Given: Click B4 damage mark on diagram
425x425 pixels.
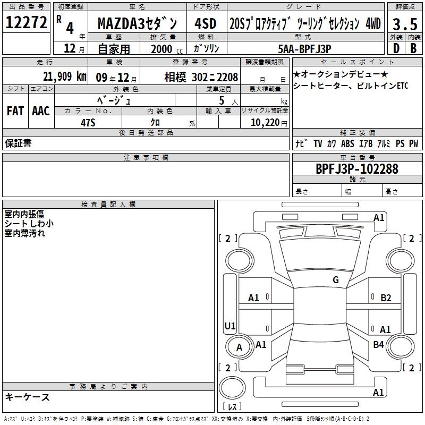Looking at the screenshot, I should [378, 345].
